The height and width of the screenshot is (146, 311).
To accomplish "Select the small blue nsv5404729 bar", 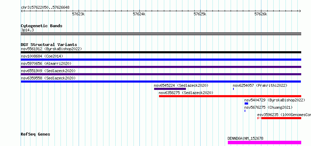I will coord(246,103).
